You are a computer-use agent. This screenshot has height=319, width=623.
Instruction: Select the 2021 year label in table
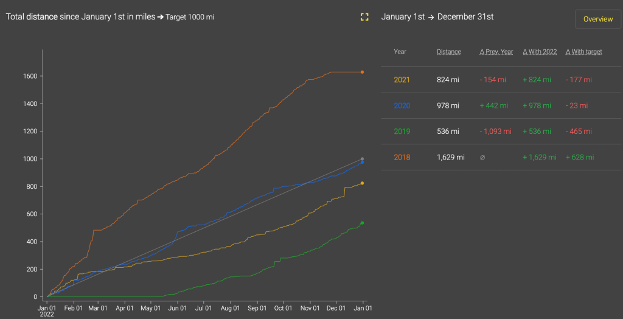[402, 80]
